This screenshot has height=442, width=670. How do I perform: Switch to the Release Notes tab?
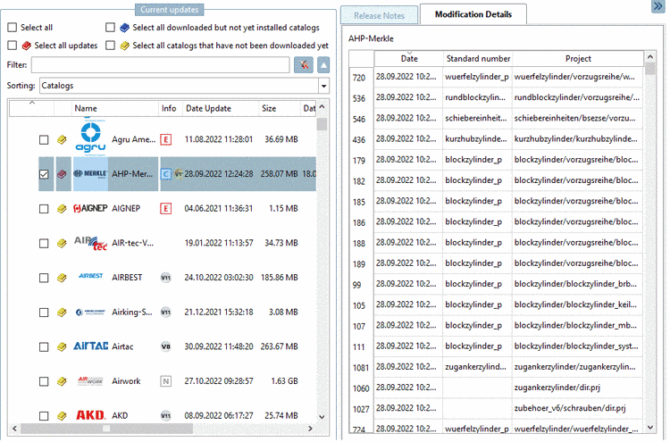(x=379, y=16)
